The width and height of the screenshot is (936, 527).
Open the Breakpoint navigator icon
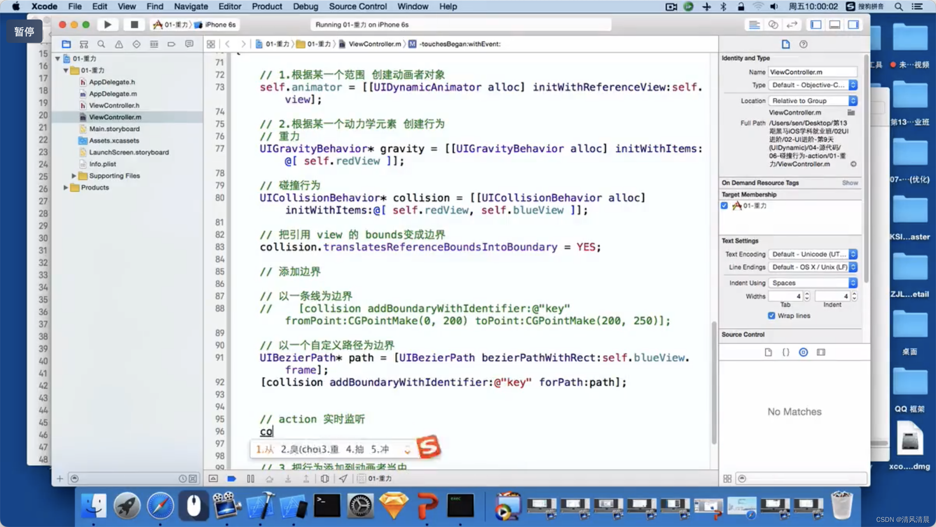[172, 44]
